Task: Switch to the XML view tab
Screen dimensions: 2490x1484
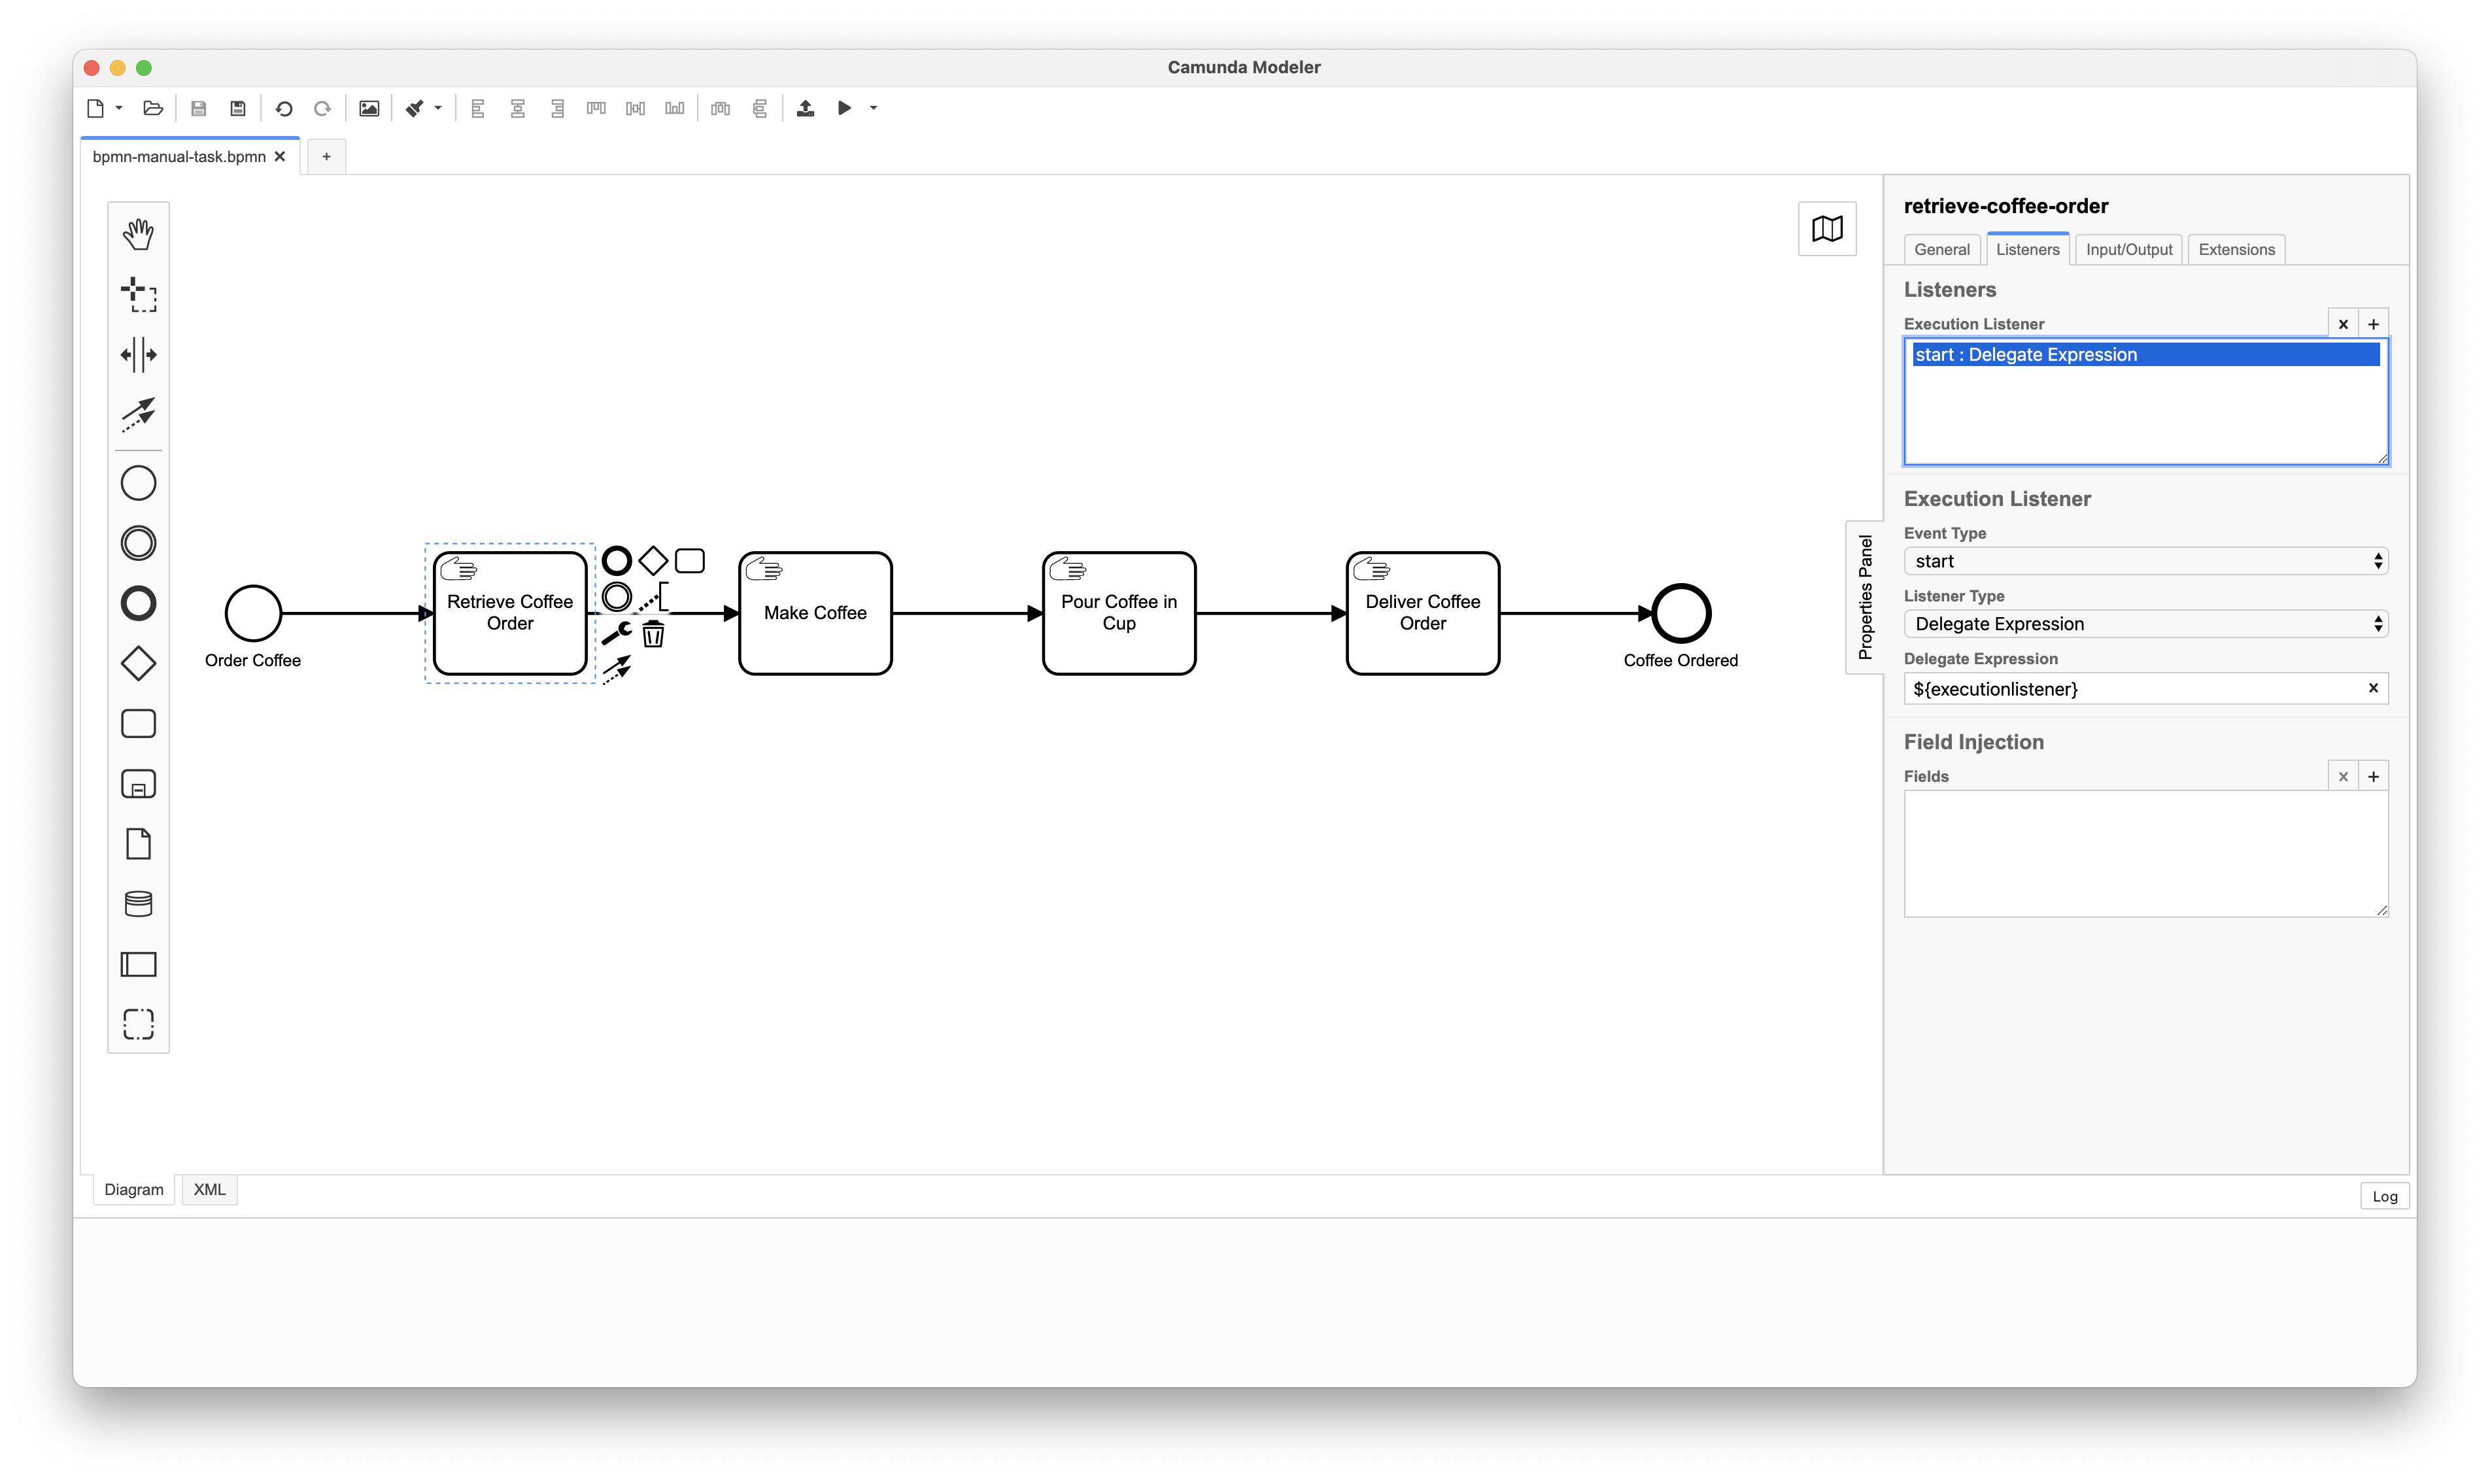Action: 209,1189
